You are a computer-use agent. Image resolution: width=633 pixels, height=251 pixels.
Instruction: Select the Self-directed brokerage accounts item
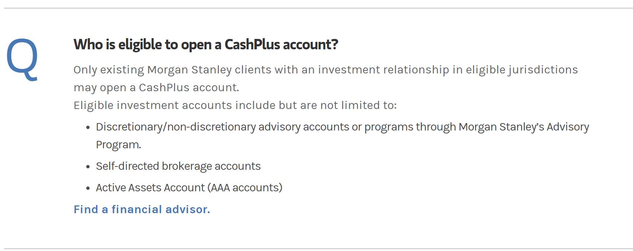(x=178, y=166)
